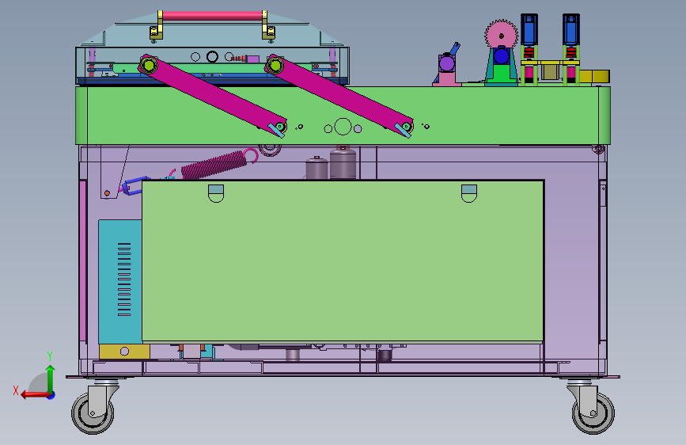Screen dimensions: 686x445
Task: Select the taller grey cylinder tank
Action: tap(343, 163)
